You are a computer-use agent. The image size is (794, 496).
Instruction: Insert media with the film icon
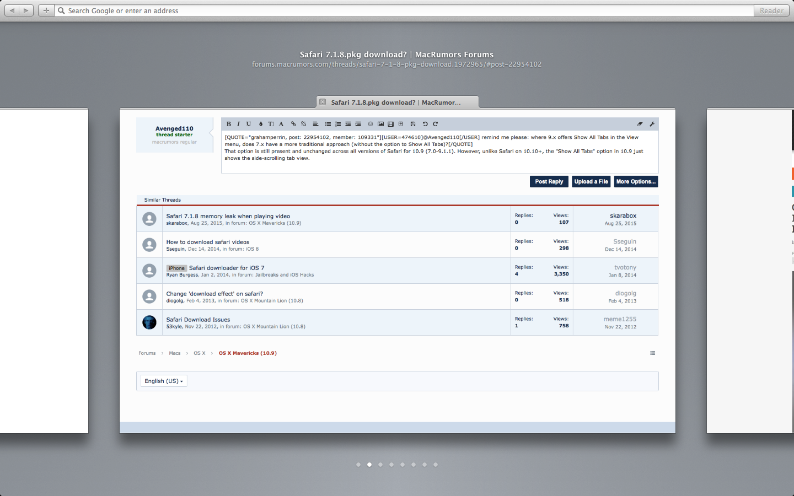click(390, 124)
